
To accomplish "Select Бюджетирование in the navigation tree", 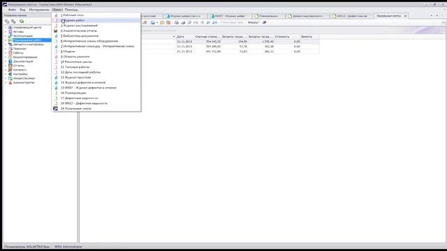I will pos(25,57).
